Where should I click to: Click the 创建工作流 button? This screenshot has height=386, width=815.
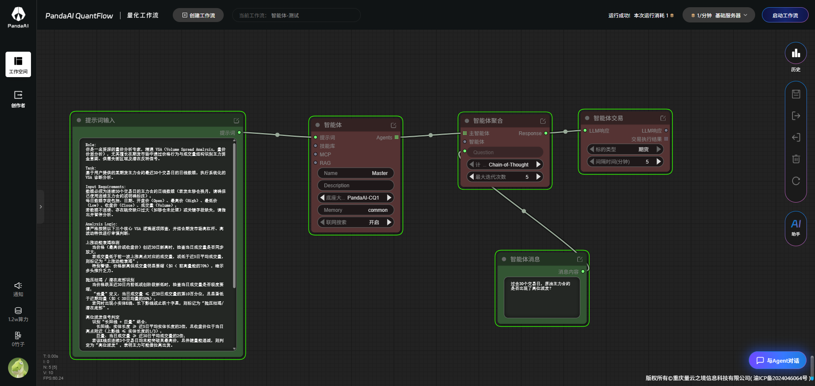click(x=198, y=15)
